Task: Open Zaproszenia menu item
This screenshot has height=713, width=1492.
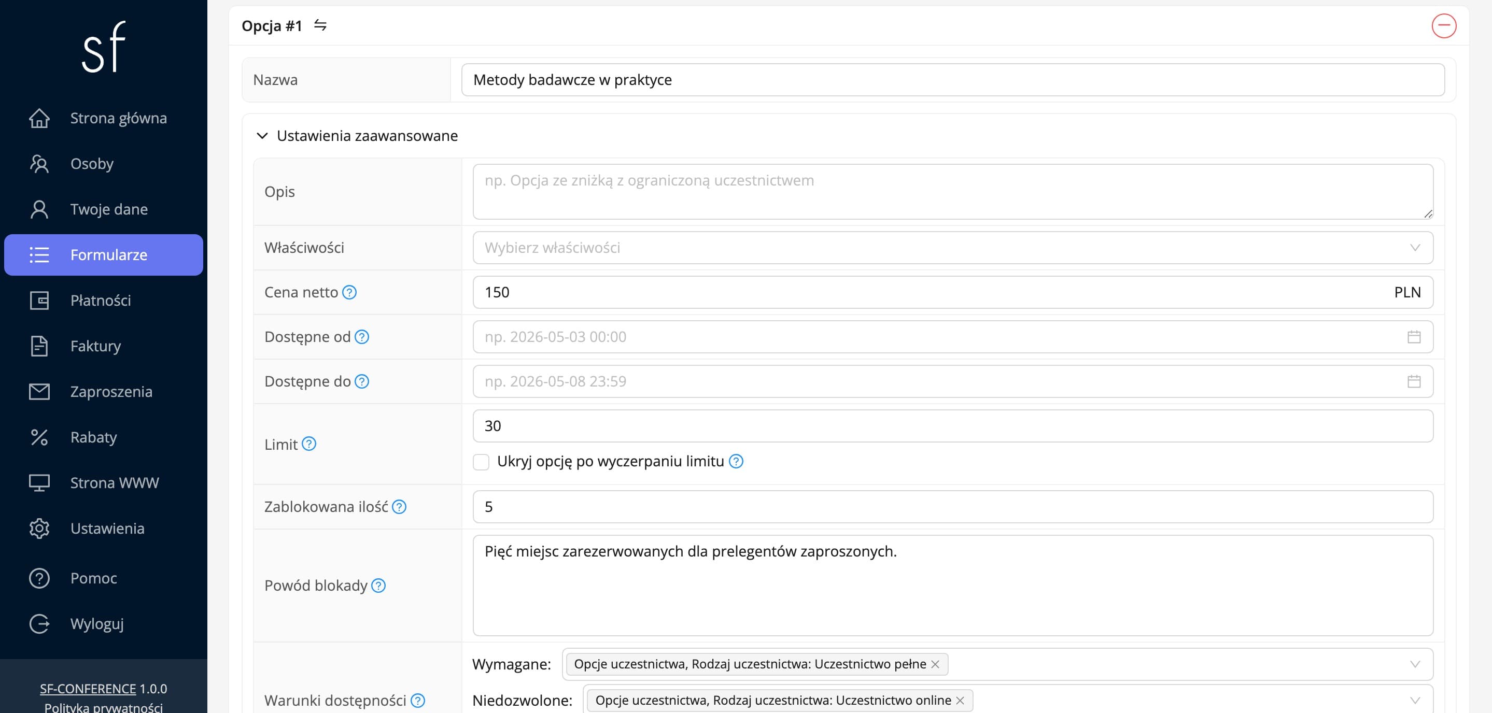Action: point(104,392)
